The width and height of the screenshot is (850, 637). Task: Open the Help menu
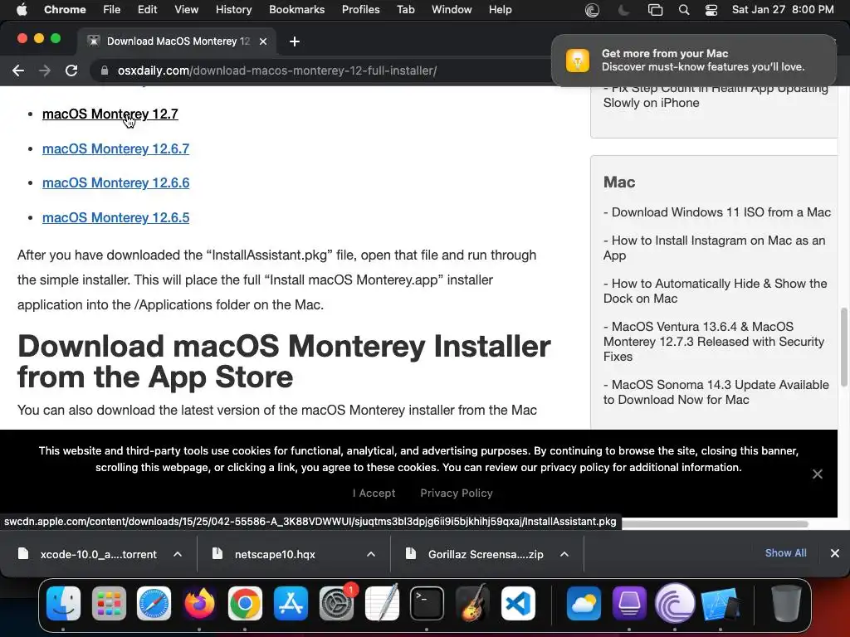pyautogui.click(x=500, y=10)
